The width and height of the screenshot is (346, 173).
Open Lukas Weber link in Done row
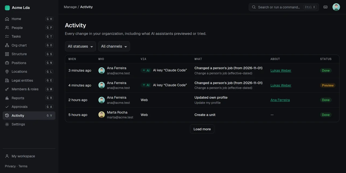pos(281,71)
